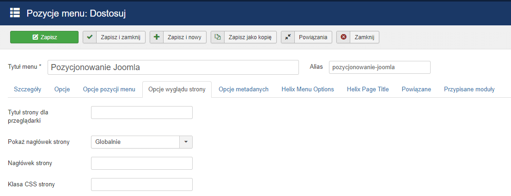Viewport: 511px width, 196px height.
Task: Switch to Helix Menu Options tab
Action: click(308, 89)
